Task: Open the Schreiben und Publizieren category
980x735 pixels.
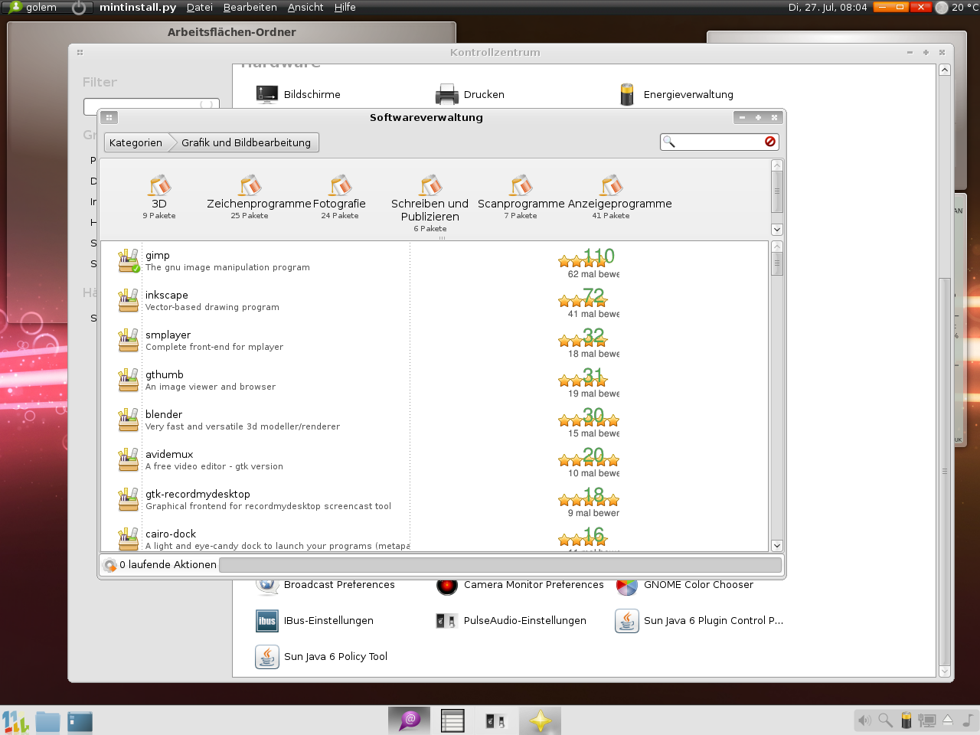Action: [x=430, y=185]
